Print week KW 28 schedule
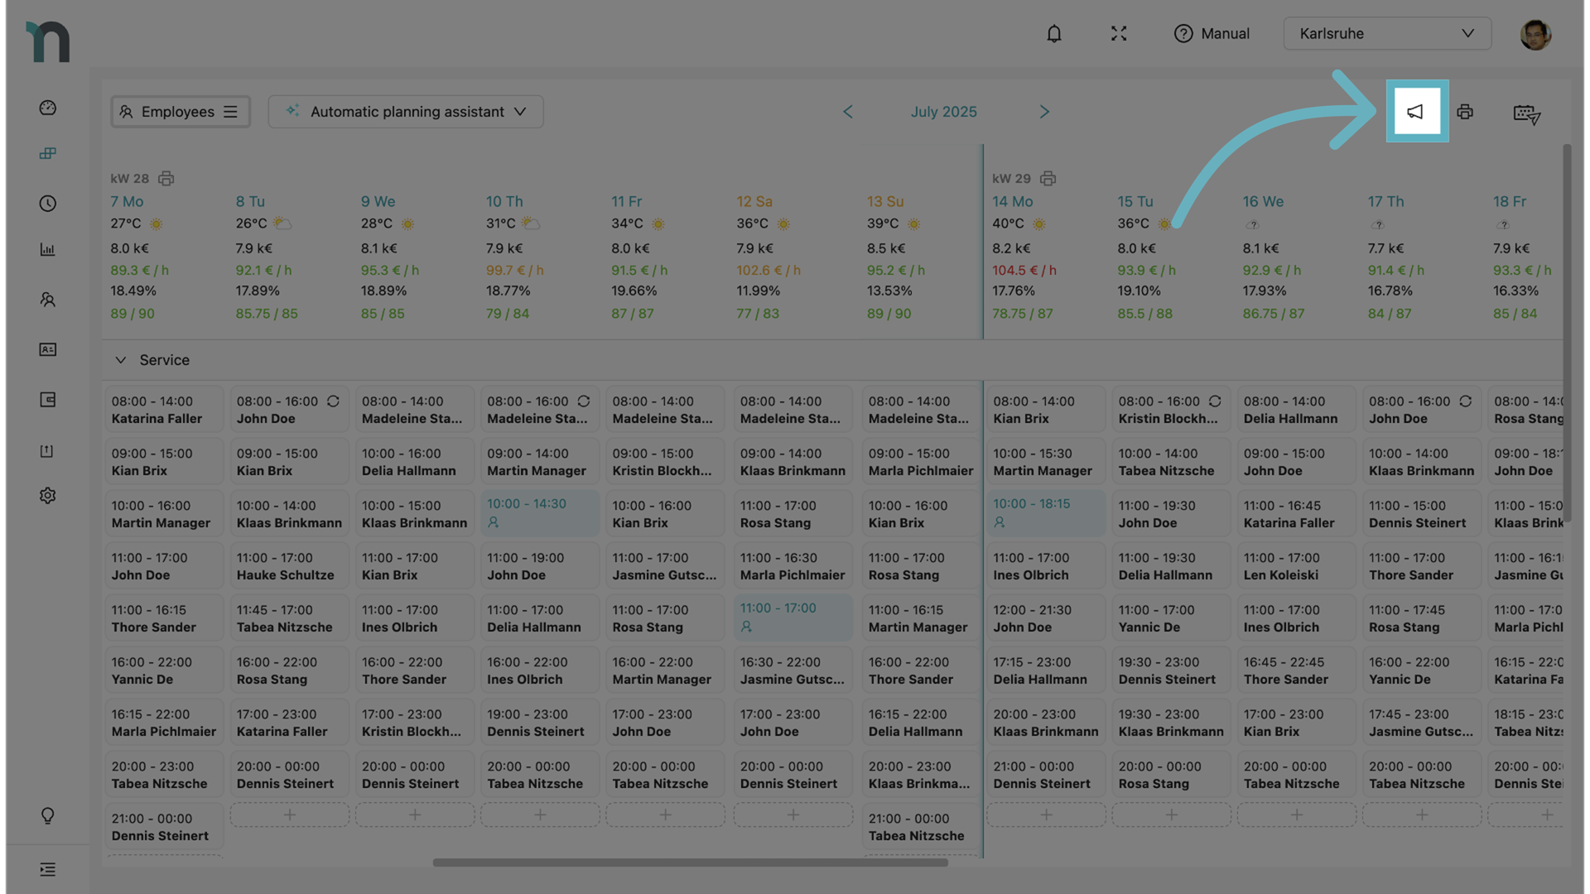The height and width of the screenshot is (894, 1590). point(166,179)
